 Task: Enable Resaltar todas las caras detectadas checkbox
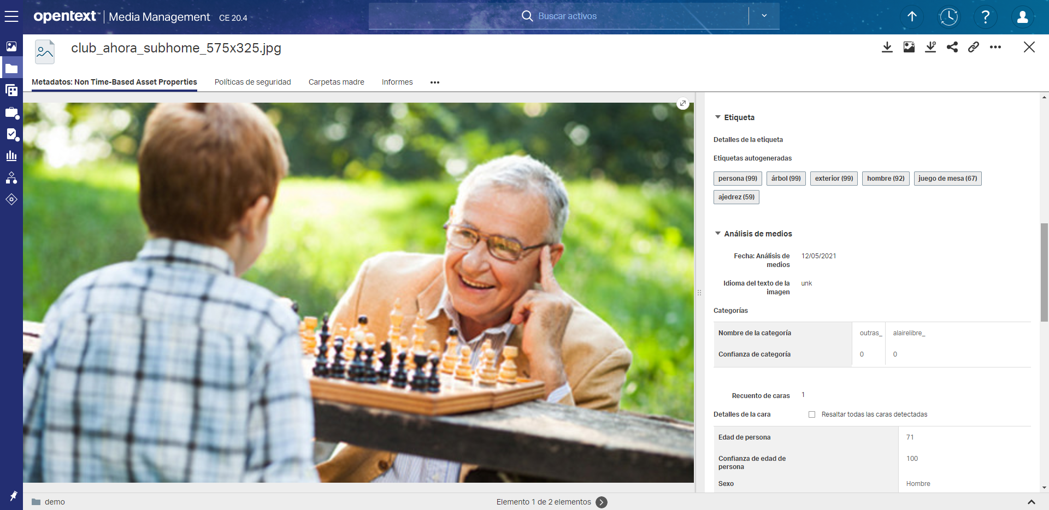812,414
